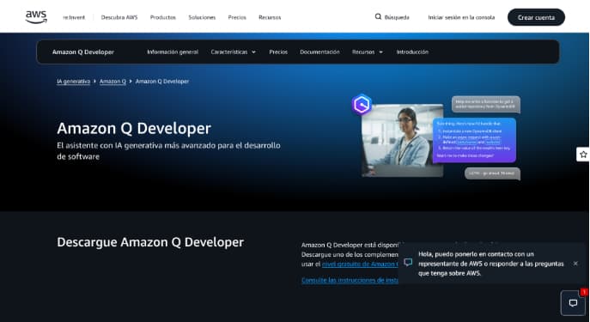This screenshot has height=322, width=590.
Task: Expand the Características dropdown
Action: pyautogui.click(x=233, y=52)
